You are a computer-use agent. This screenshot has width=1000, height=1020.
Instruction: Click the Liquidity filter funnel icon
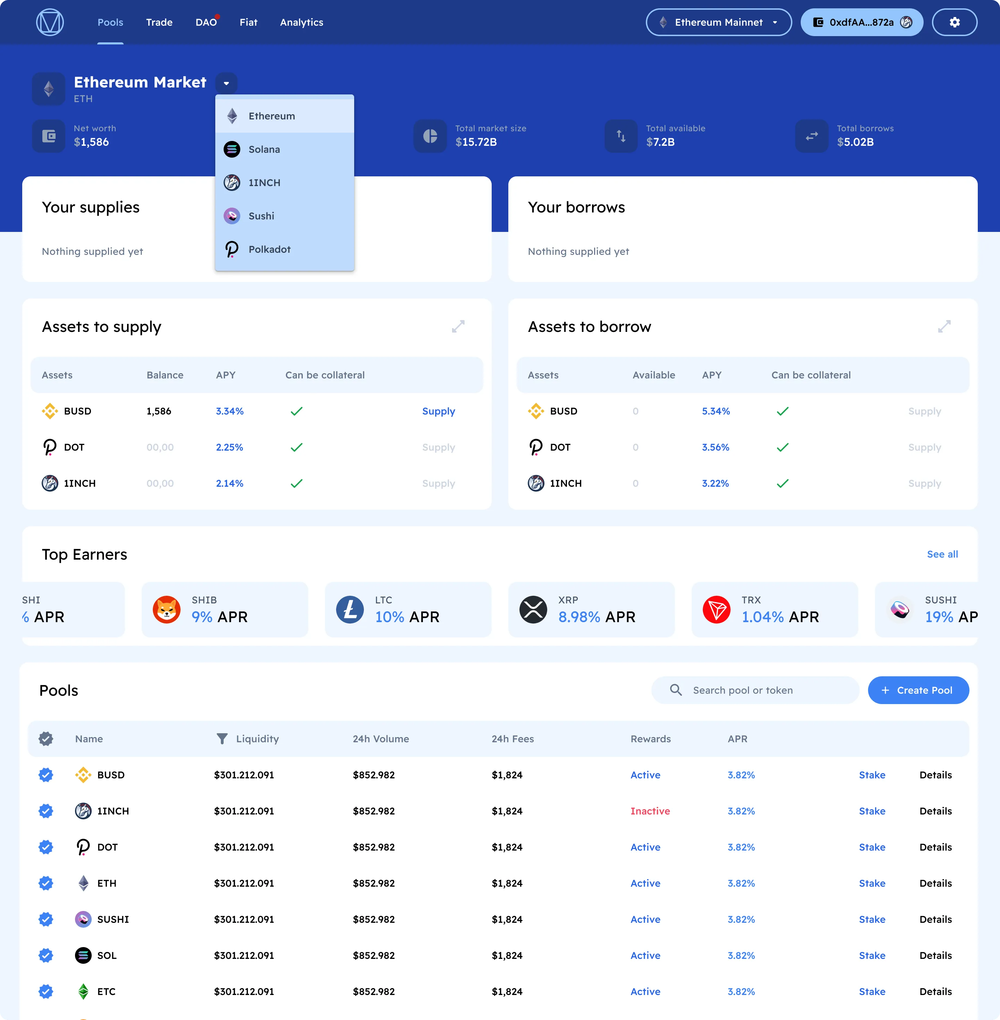(x=222, y=738)
